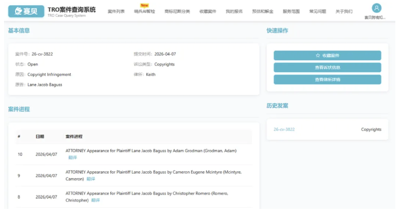Screen dimensions: 404x217
Task: Click the 案件进程 section heading
Action: click(19, 109)
